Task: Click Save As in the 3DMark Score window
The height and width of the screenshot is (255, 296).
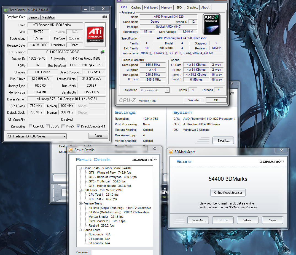Action: click(x=198, y=220)
